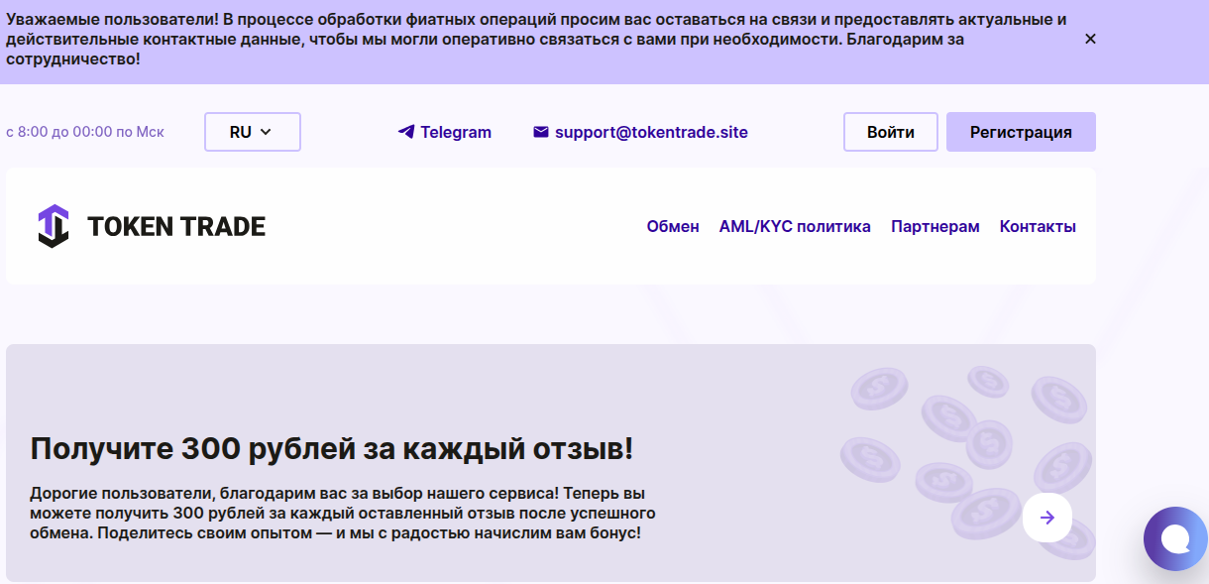Open the Контакты menu item
The image size is (1209, 584).
[1038, 226]
